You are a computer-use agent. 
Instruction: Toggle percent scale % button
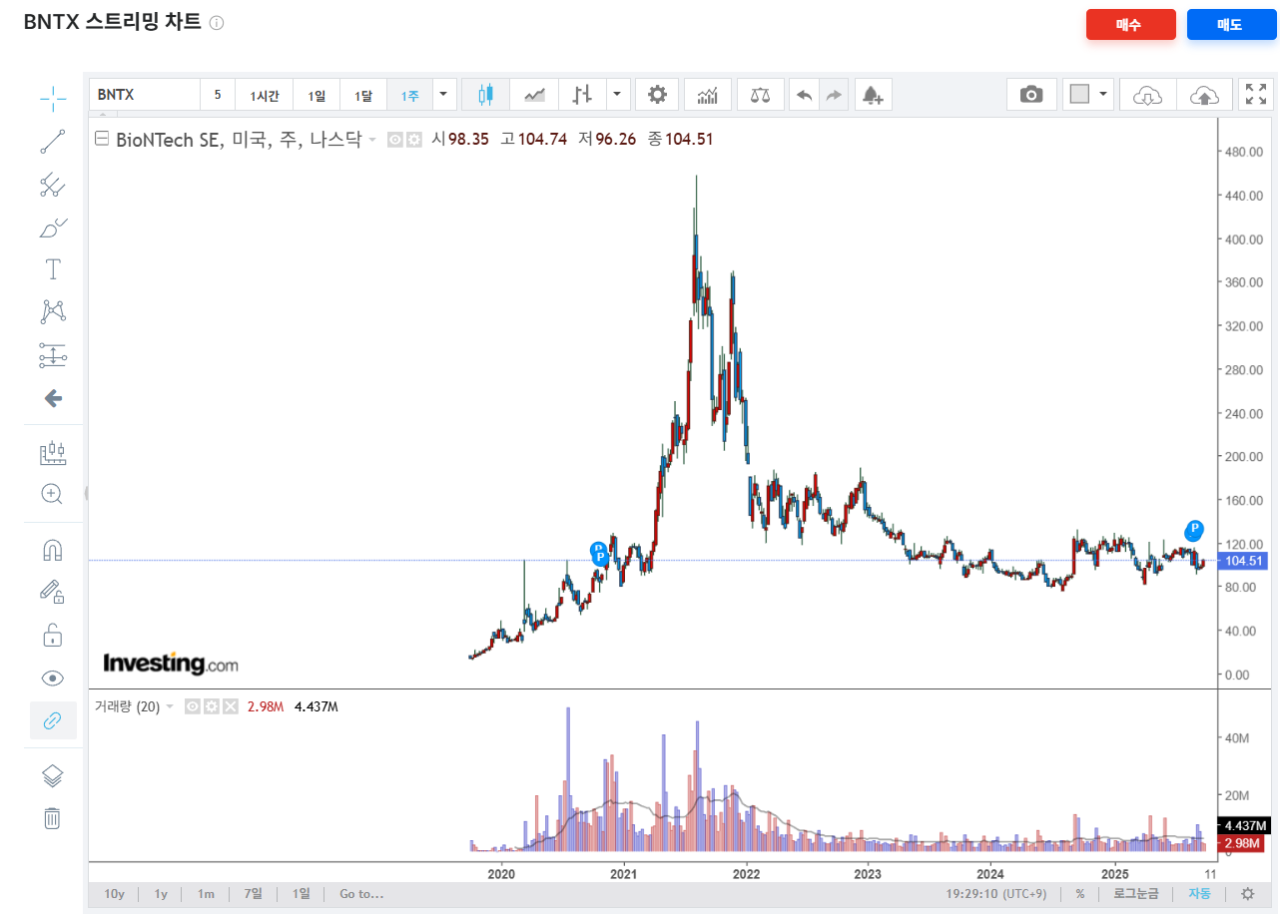pos(1080,894)
